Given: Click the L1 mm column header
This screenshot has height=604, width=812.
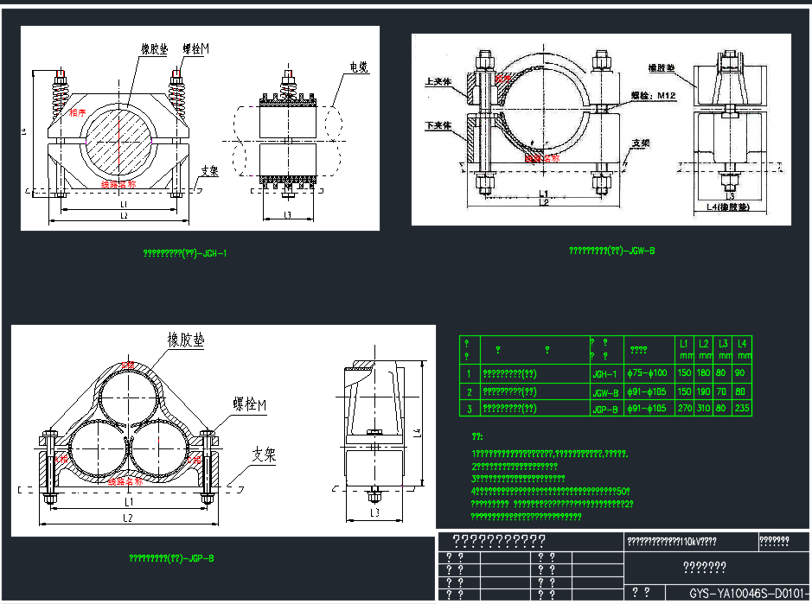Looking at the screenshot, I should (x=685, y=349).
